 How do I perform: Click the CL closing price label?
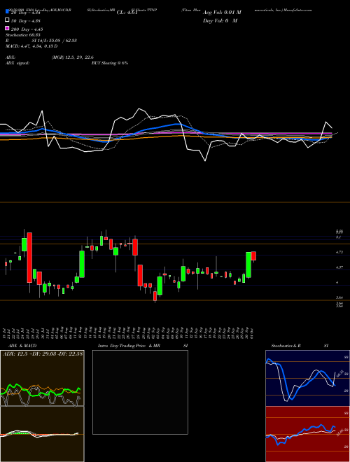tap(127, 13)
